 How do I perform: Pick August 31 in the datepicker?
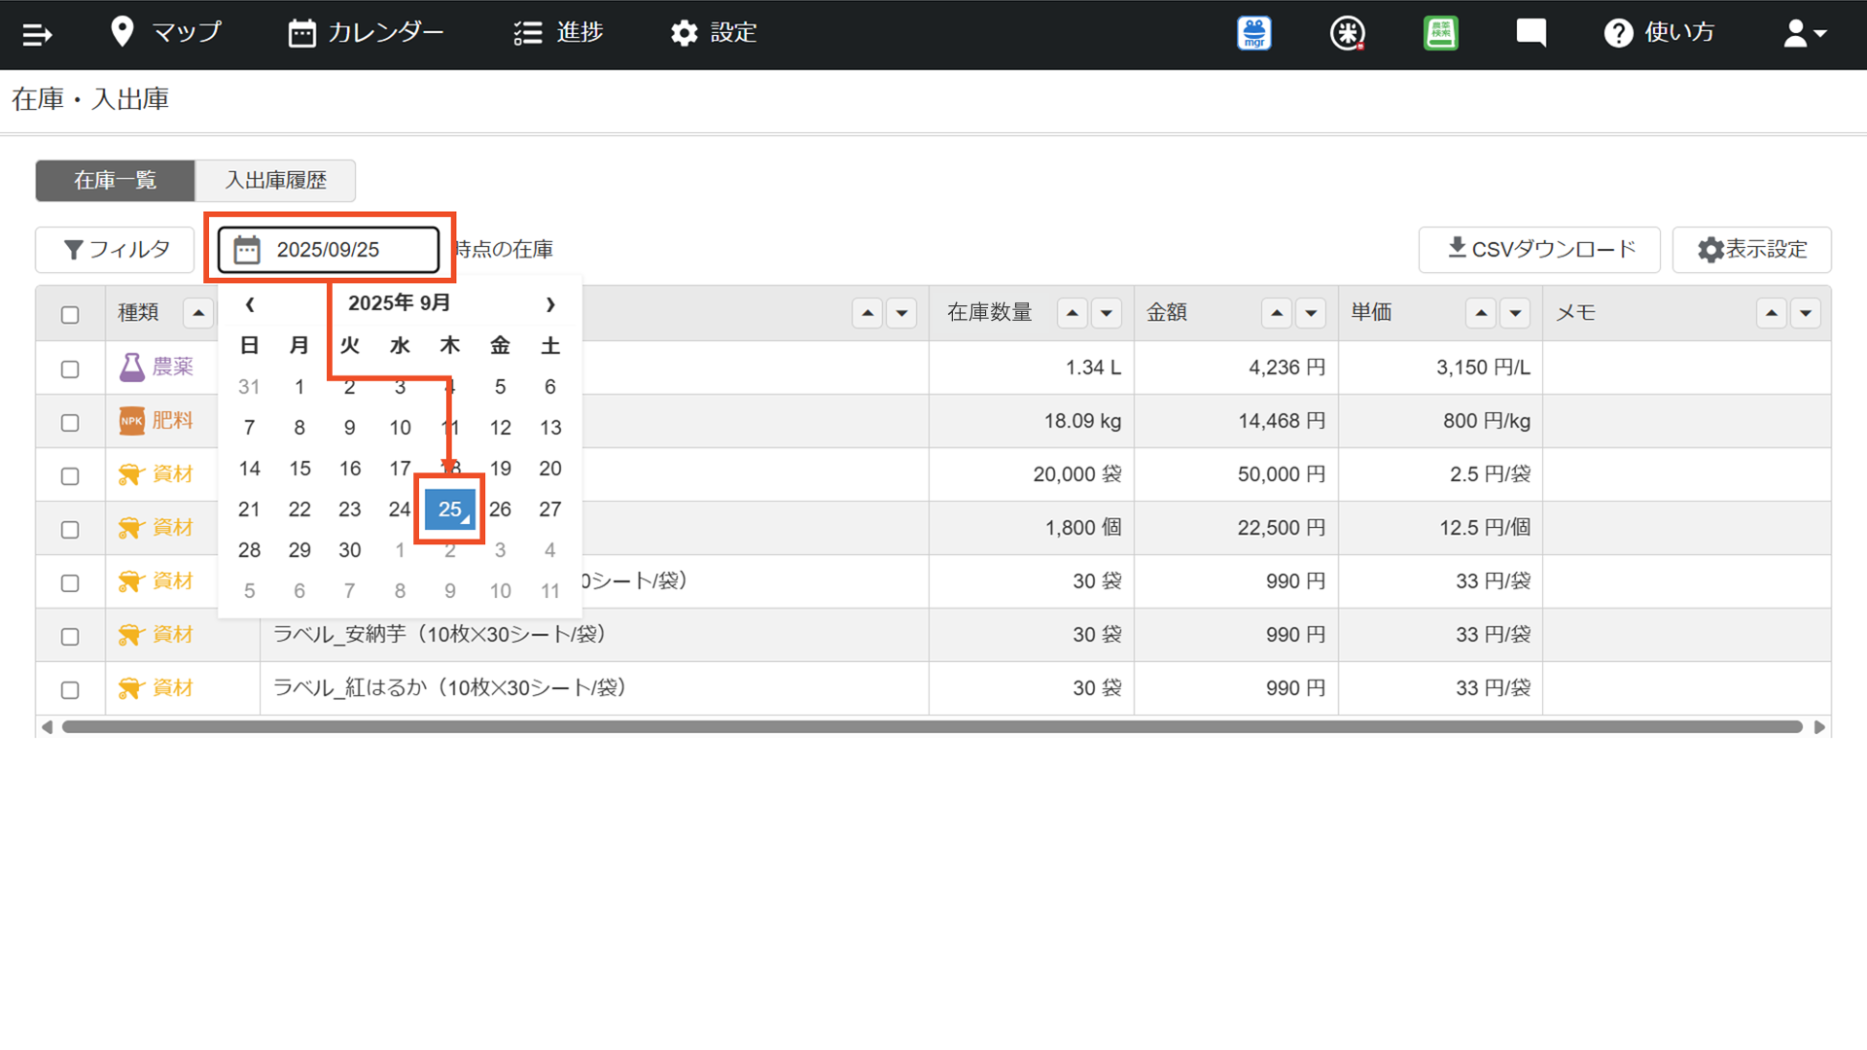tap(249, 387)
